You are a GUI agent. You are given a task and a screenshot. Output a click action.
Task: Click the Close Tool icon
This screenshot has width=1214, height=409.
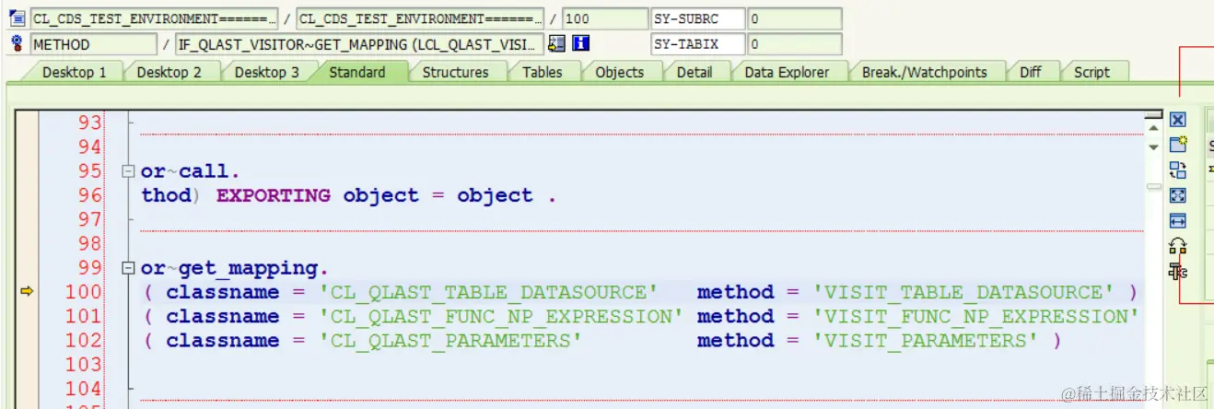pos(1177,120)
